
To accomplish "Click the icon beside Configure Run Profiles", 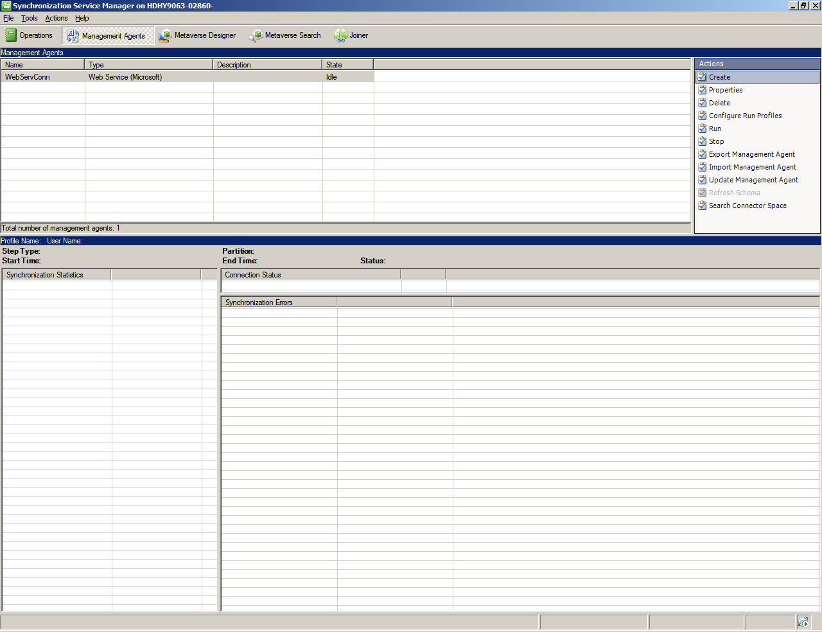I will pyautogui.click(x=703, y=116).
